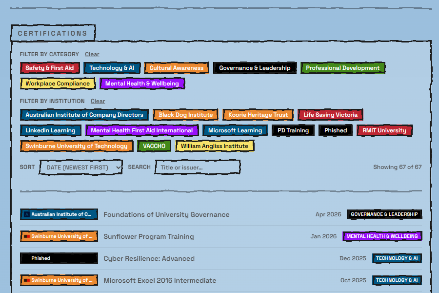Open Microsoft Excel 2016 Intermediate certification
Image resolution: width=439 pixels, height=293 pixels.
[x=160, y=280]
